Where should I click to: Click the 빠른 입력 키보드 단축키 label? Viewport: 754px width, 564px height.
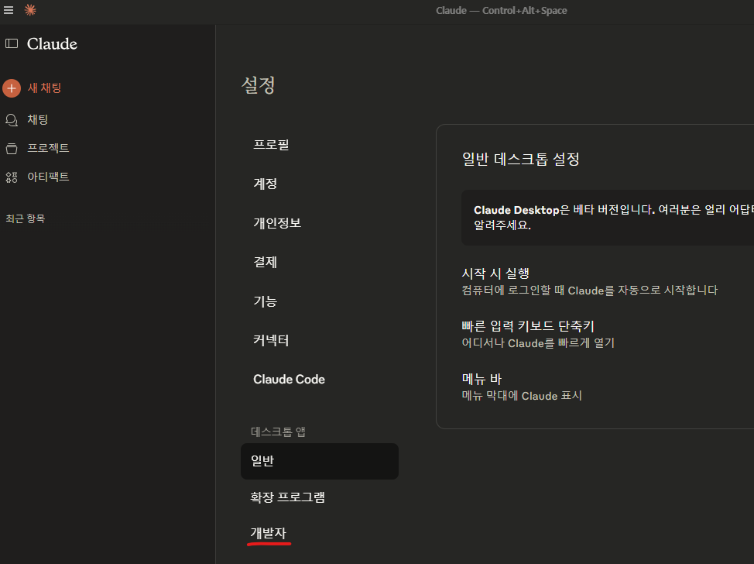[x=528, y=326]
